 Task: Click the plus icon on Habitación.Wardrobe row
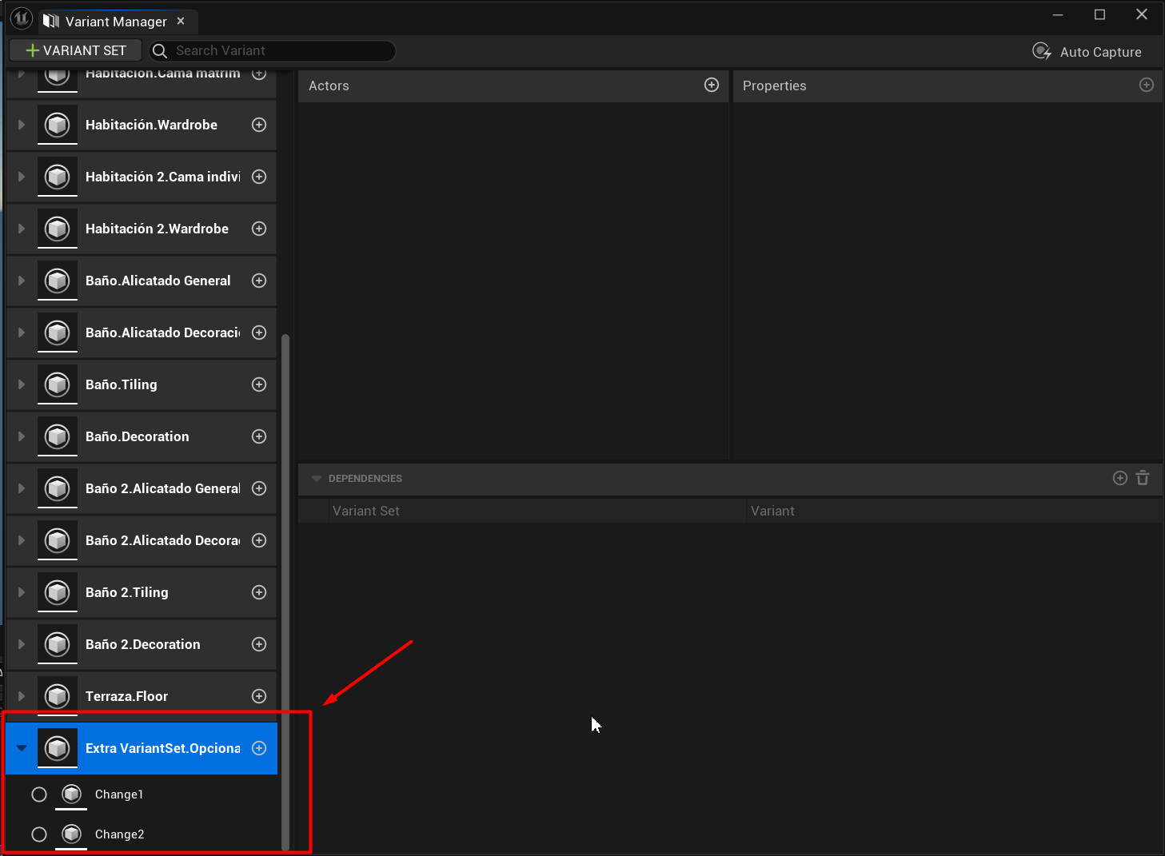[259, 125]
